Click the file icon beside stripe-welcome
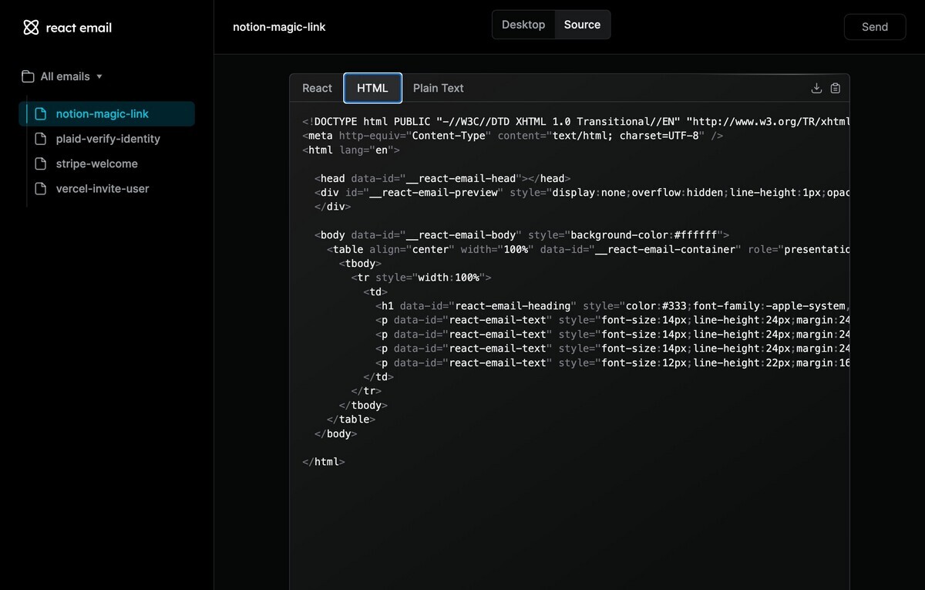925x590 pixels. (42, 164)
